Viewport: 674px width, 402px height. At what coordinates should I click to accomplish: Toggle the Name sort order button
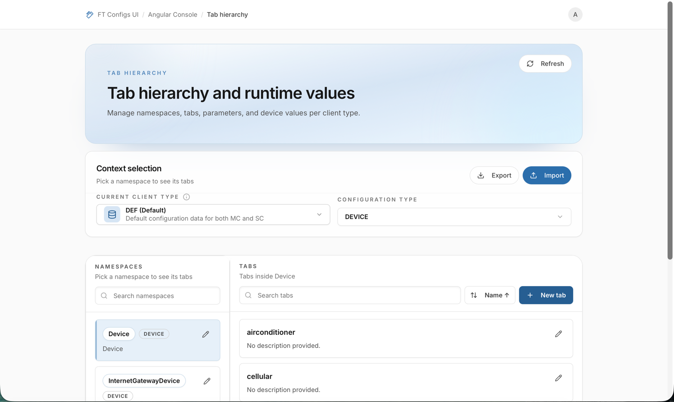(490, 295)
